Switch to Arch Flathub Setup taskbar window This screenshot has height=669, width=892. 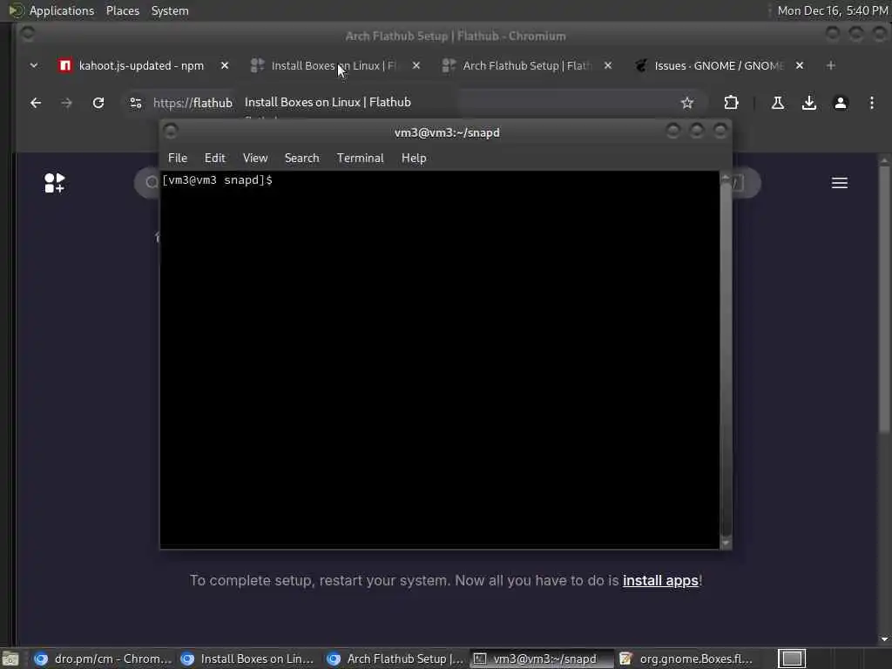click(x=395, y=659)
